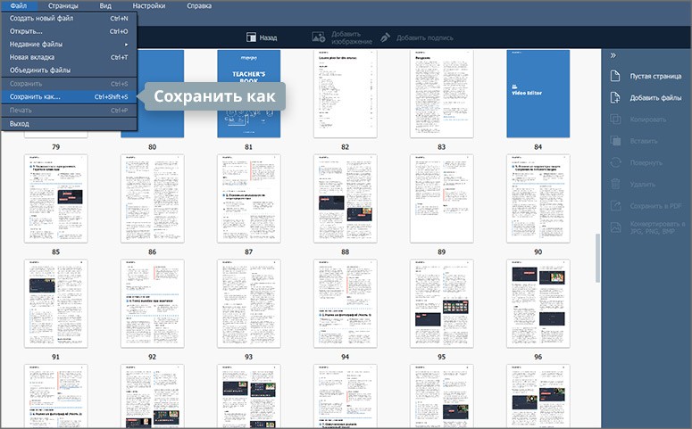Image resolution: width=692 pixels, height=429 pixels.
Task: Click the vertical scrollbar thumb
Action: [x=597, y=258]
